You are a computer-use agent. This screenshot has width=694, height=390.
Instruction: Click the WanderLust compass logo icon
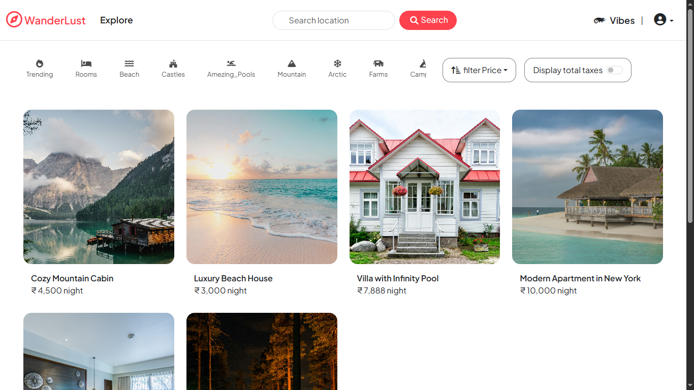14,20
